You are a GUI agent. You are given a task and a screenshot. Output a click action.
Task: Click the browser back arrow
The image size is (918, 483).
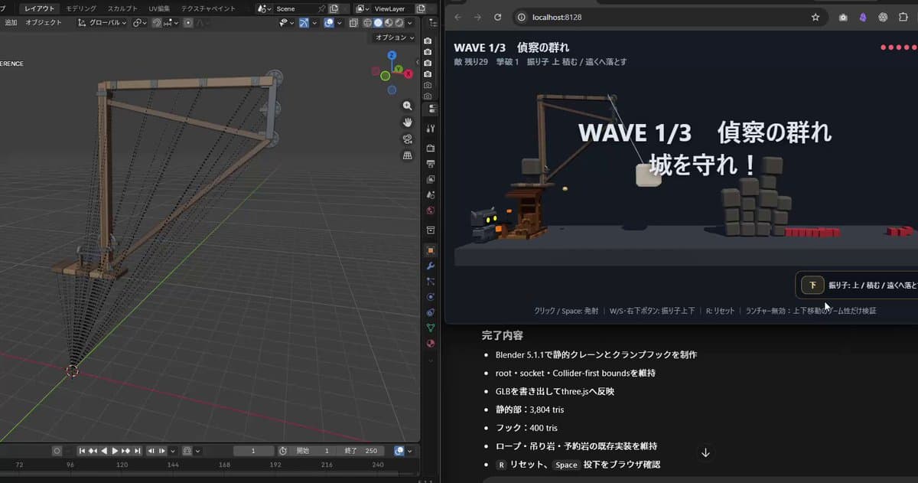pos(457,17)
